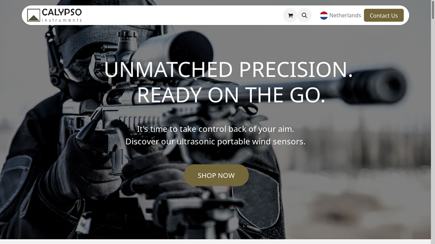Click the blurred rifle muzzle in the hero image

(375, 86)
